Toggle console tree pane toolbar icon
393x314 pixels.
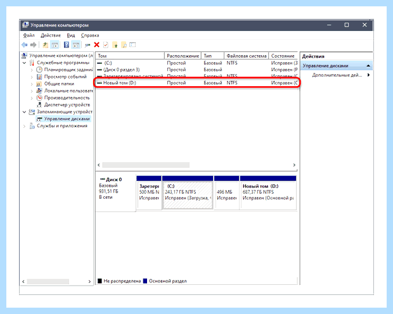(55, 45)
